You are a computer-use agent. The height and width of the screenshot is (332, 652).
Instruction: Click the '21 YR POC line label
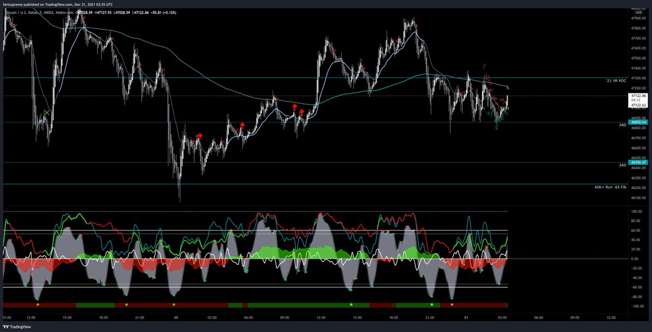616,80
